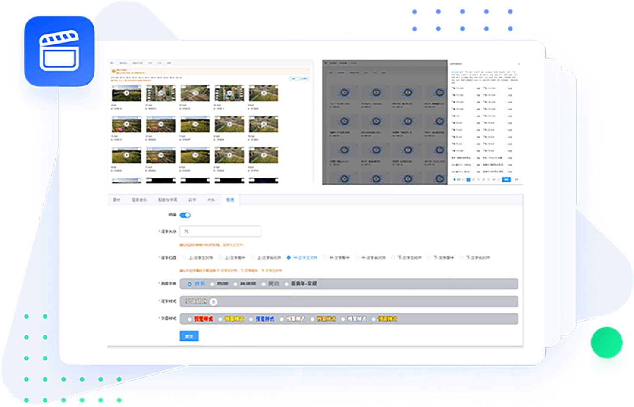The image size is (634, 407).
Task: Click the play icon on the second thumbnail in the top row
Action: (x=161, y=93)
